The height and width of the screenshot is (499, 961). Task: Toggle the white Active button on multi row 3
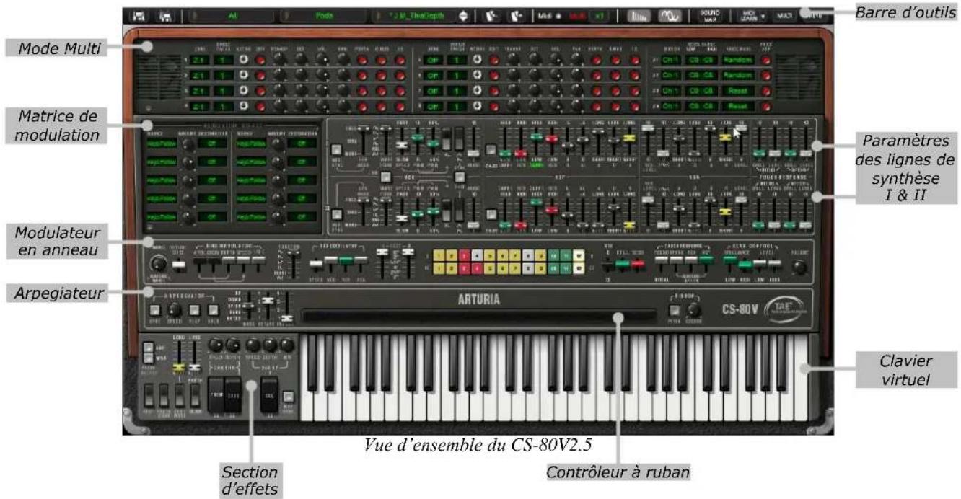(x=244, y=91)
